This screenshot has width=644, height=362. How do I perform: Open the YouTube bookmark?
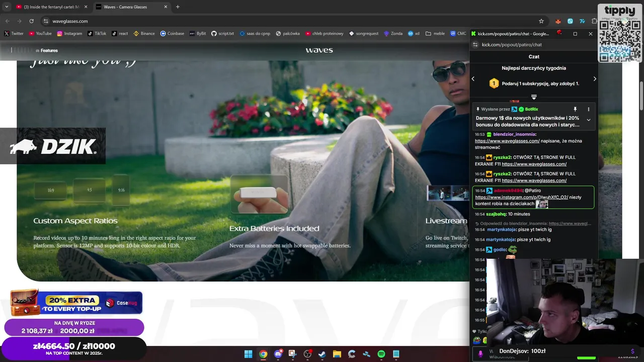coord(40,34)
